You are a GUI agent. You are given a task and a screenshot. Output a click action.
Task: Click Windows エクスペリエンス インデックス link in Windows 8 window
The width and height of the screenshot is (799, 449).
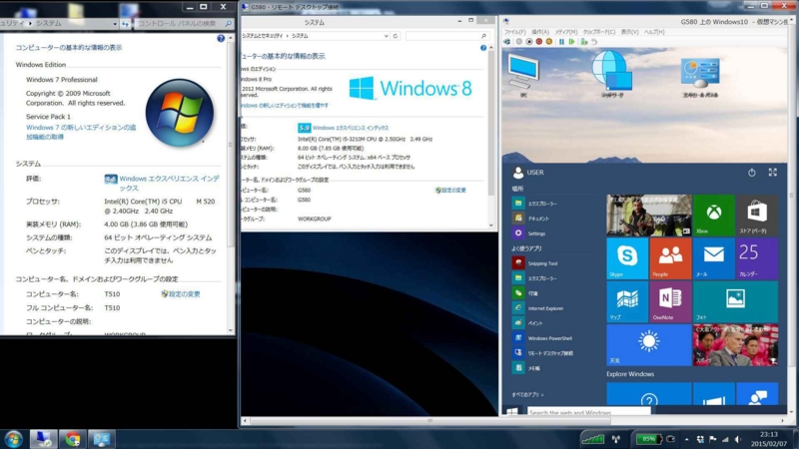[351, 128]
